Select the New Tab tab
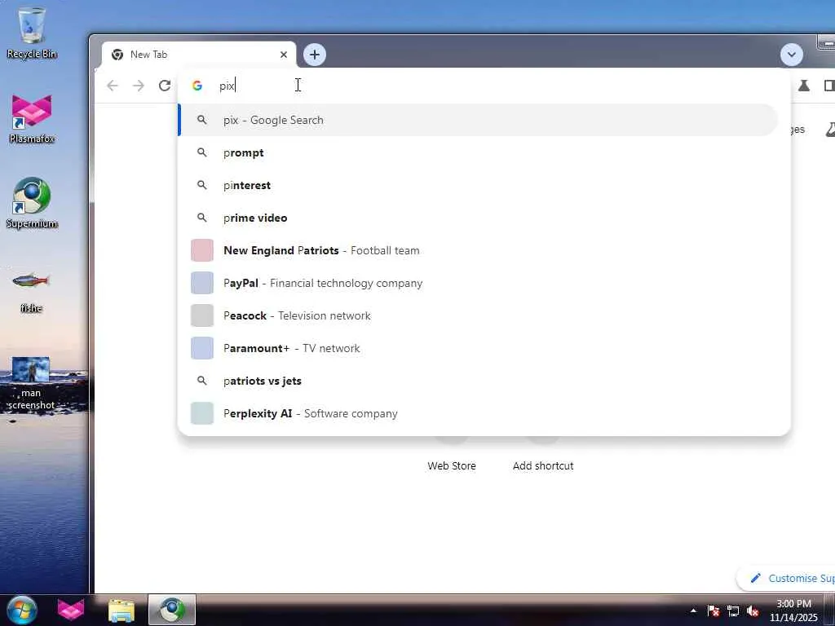 tap(198, 55)
